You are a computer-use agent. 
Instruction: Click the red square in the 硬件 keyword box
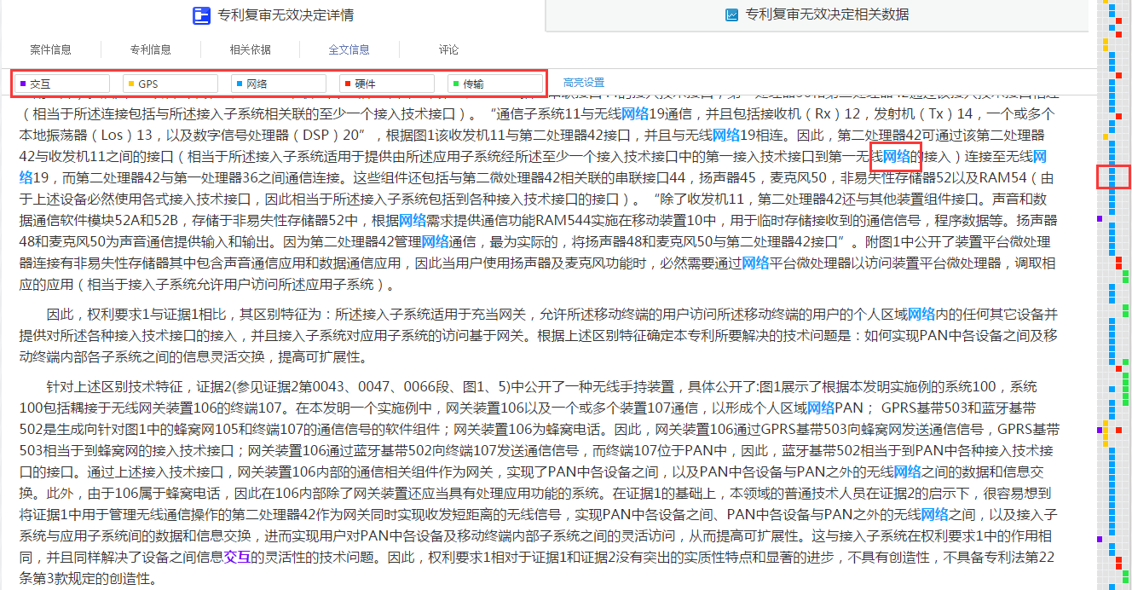tap(346, 84)
